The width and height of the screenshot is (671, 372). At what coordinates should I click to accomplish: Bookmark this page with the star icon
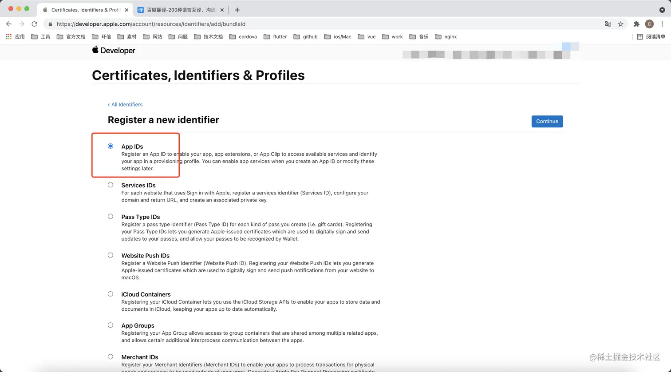(x=620, y=24)
